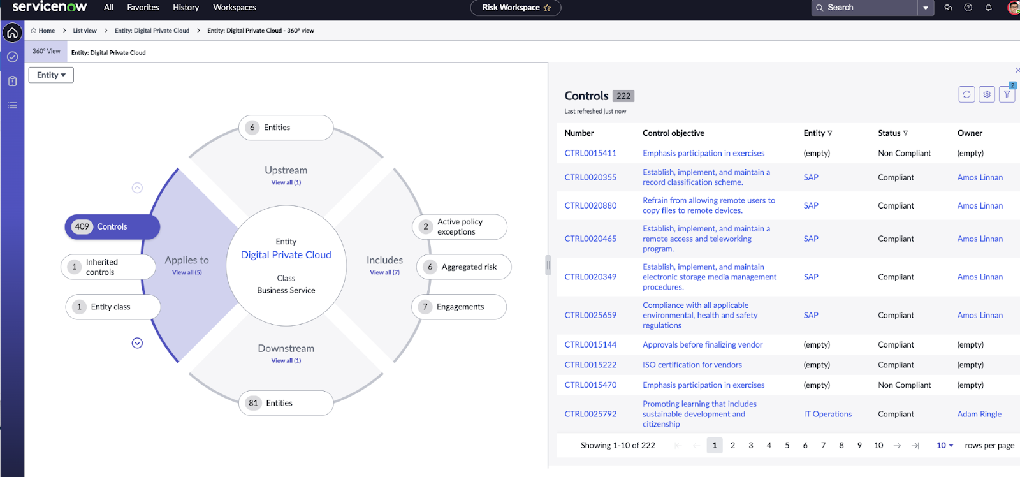Open the notifications bell icon

pos(988,8)
